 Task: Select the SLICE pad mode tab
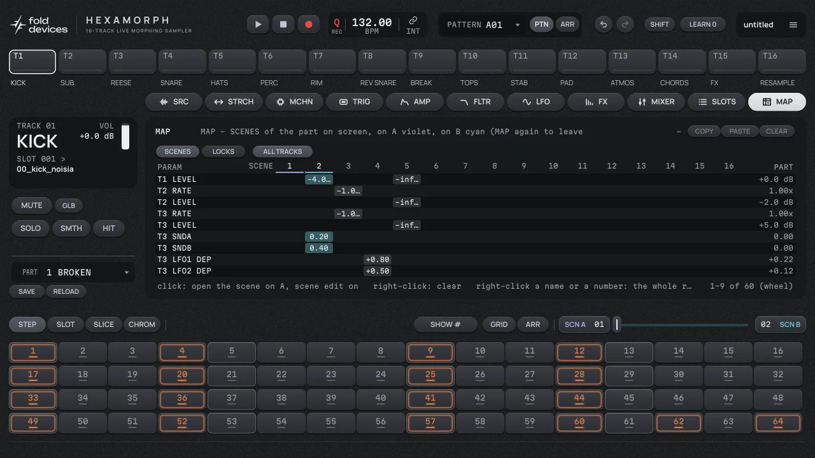(103, 324)
